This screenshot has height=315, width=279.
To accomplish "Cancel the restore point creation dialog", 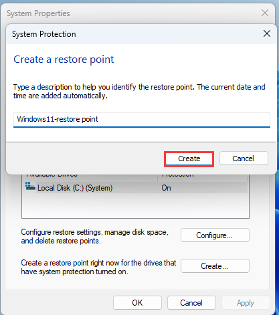I will (244, 159).
